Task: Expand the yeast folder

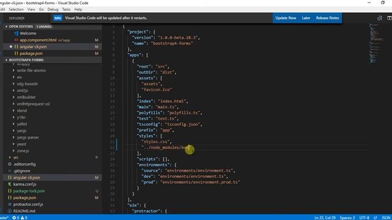Action: point(21,144)
